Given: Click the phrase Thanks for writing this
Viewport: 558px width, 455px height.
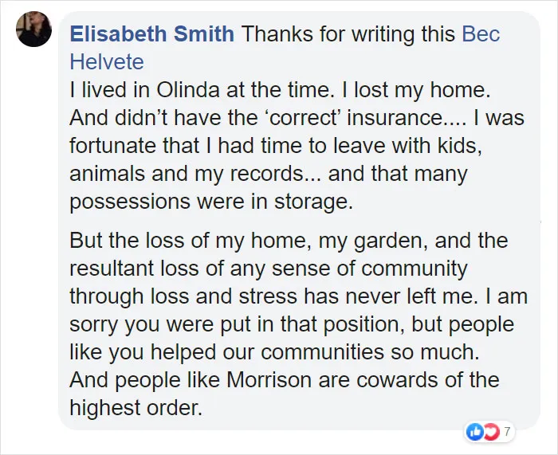Looking at the screenshot, I should [x=348, y=33].
